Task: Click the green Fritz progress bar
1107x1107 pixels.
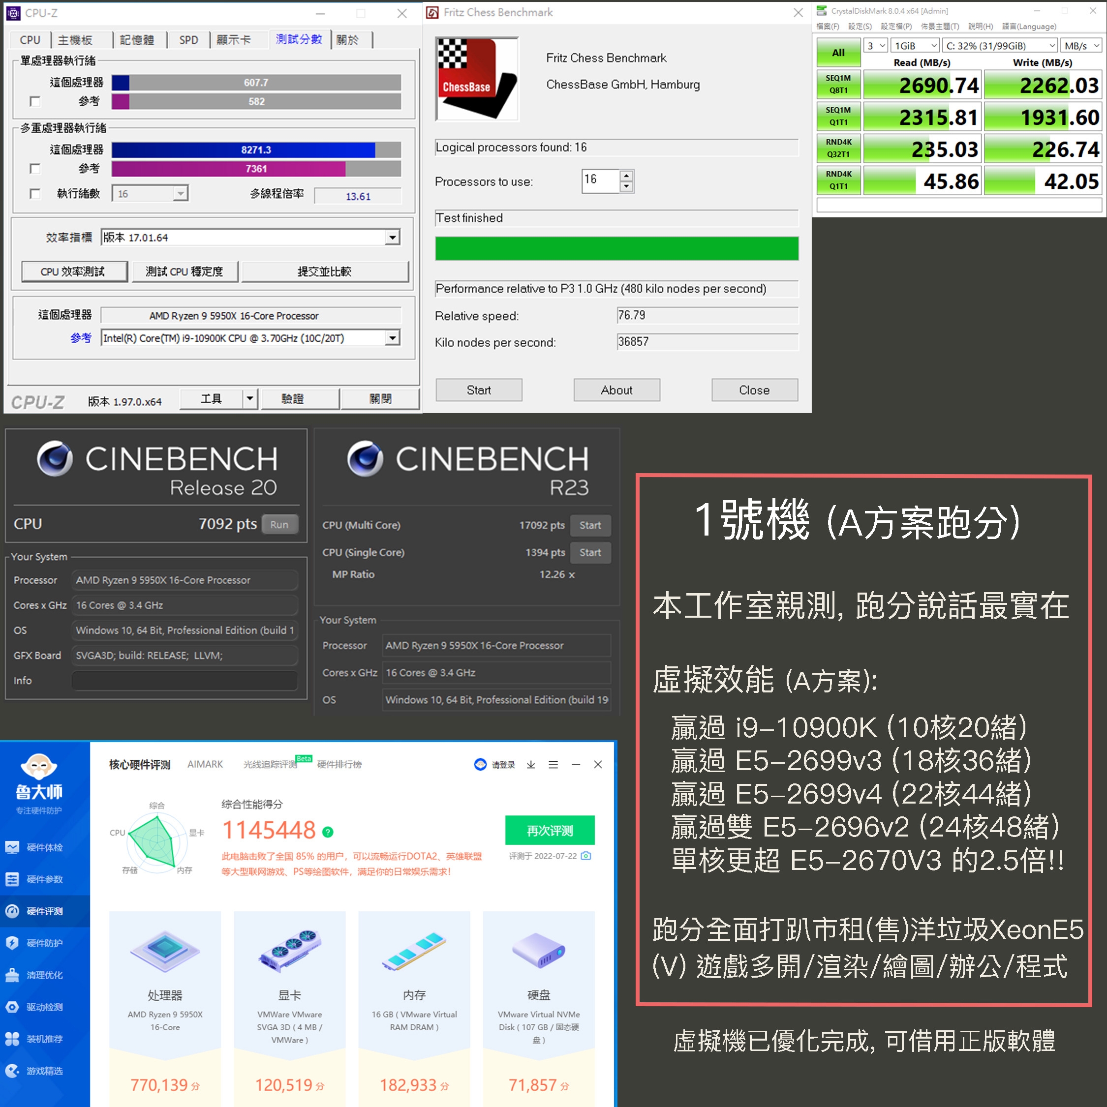Action: [x=616, y=249]
